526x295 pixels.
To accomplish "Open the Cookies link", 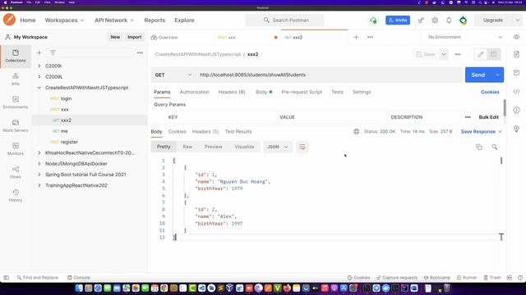I will click(490, 92).
